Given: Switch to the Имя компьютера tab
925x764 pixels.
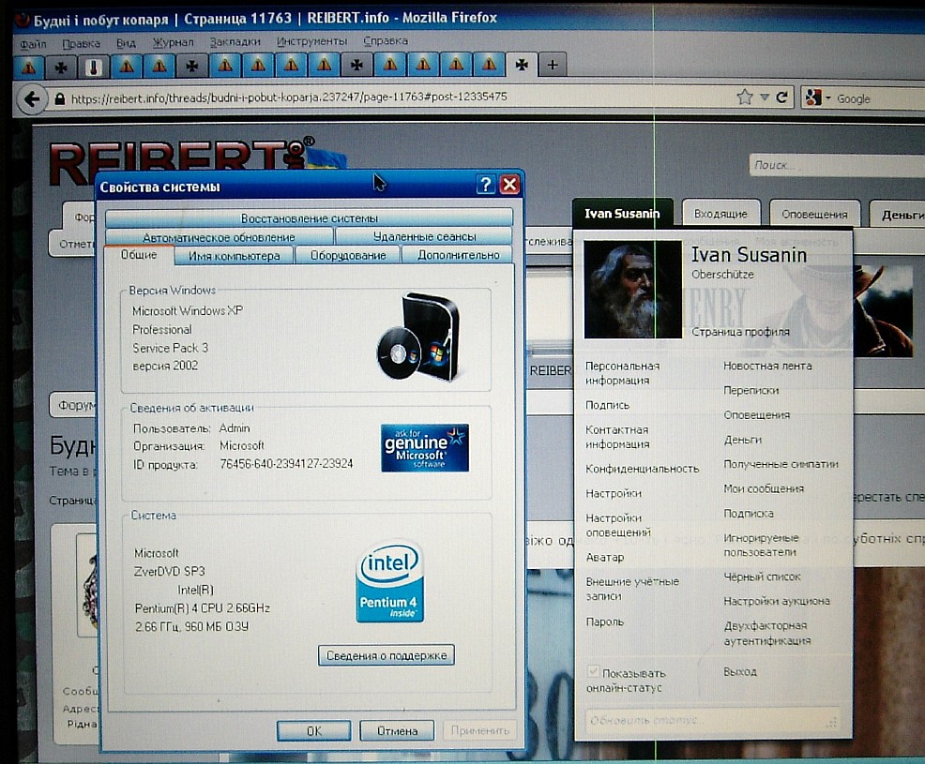Looking at the screenshot, I should [234, 255].
